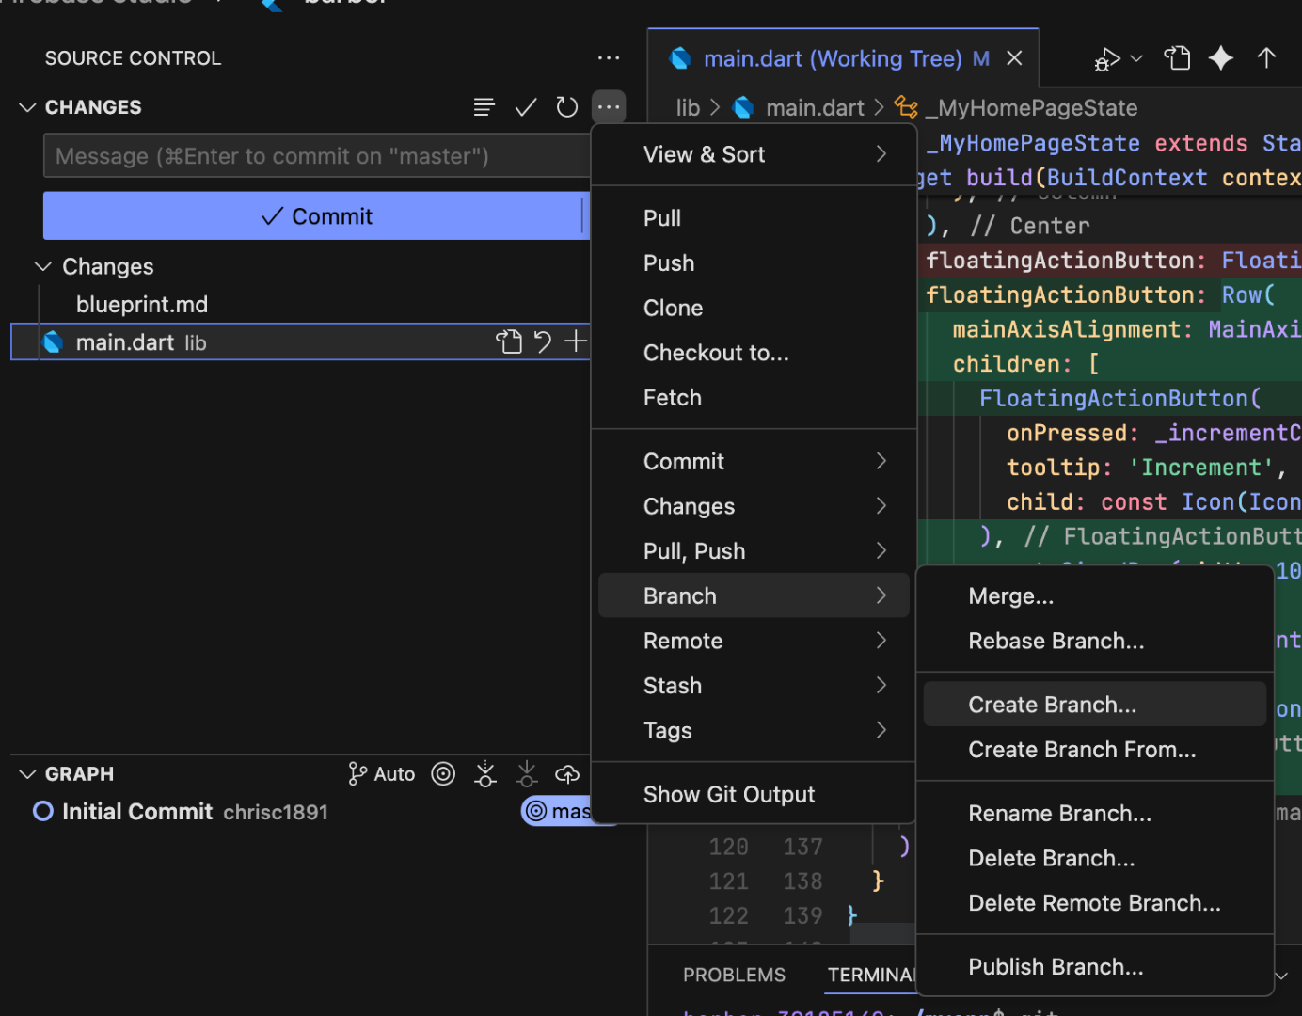Image resolution: width=1302 pixels, height=1016 pixels.
Task: Select Create Branch... from submenu
Action: (x=1052, y=705)
